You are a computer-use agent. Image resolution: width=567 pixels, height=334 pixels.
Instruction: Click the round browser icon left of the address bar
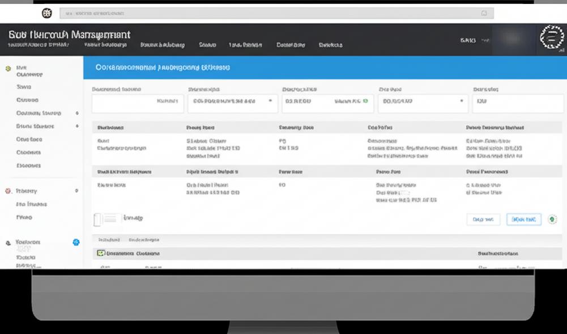point(47,12)
